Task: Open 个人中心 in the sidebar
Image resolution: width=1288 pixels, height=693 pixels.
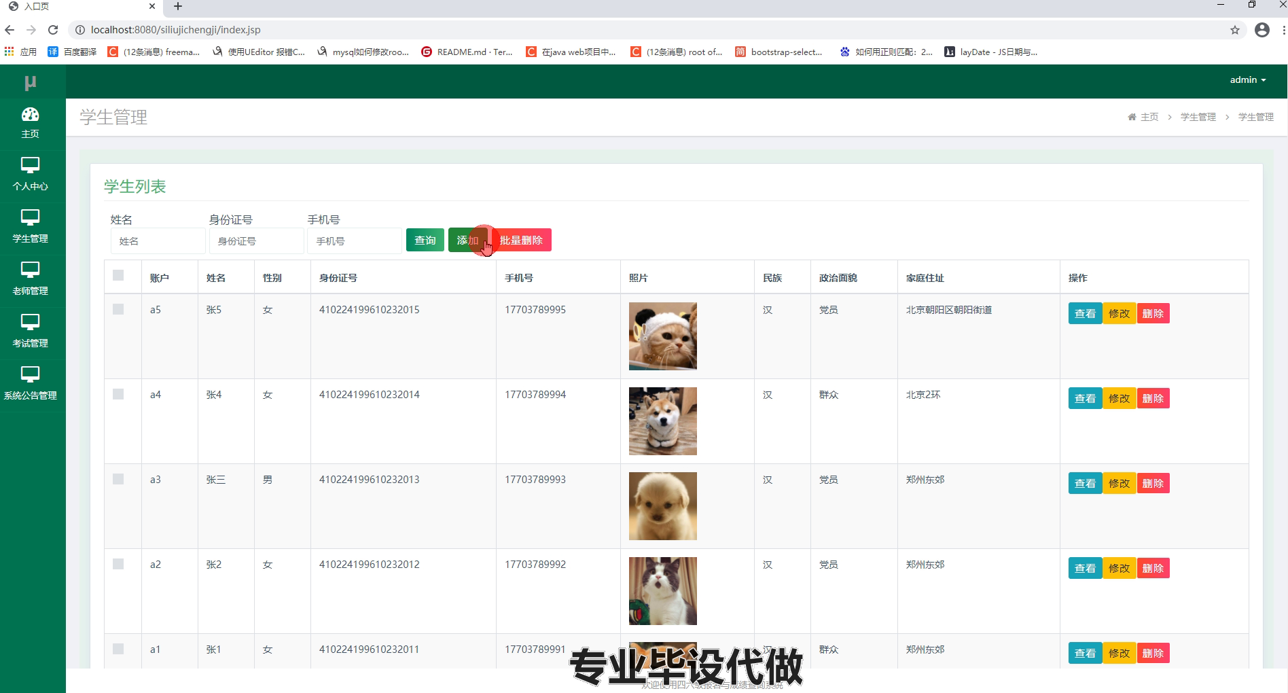Action: click(x=31, y=175)
